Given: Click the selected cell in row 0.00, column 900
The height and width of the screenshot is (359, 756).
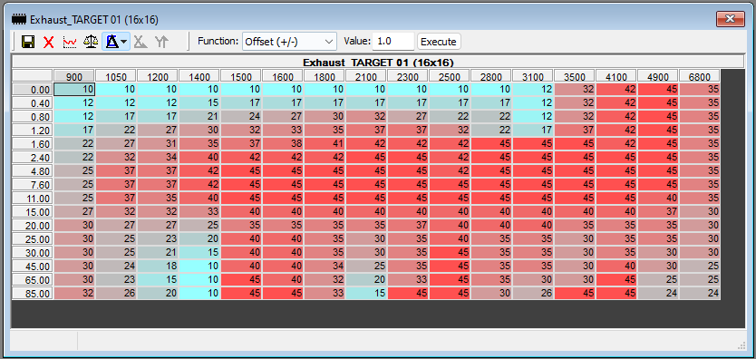Looking at the screenshot, I should click(x=74, y=90).
